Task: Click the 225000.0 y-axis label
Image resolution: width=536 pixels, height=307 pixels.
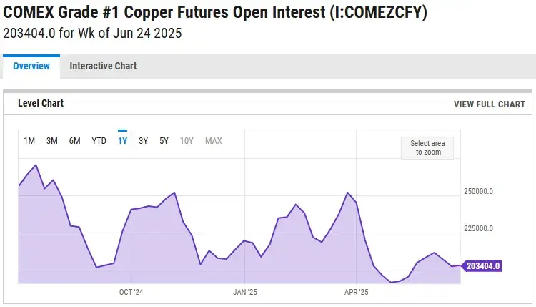Action: click(x=478, y=228)
